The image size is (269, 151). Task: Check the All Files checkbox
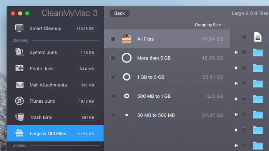tap(113, 39)
